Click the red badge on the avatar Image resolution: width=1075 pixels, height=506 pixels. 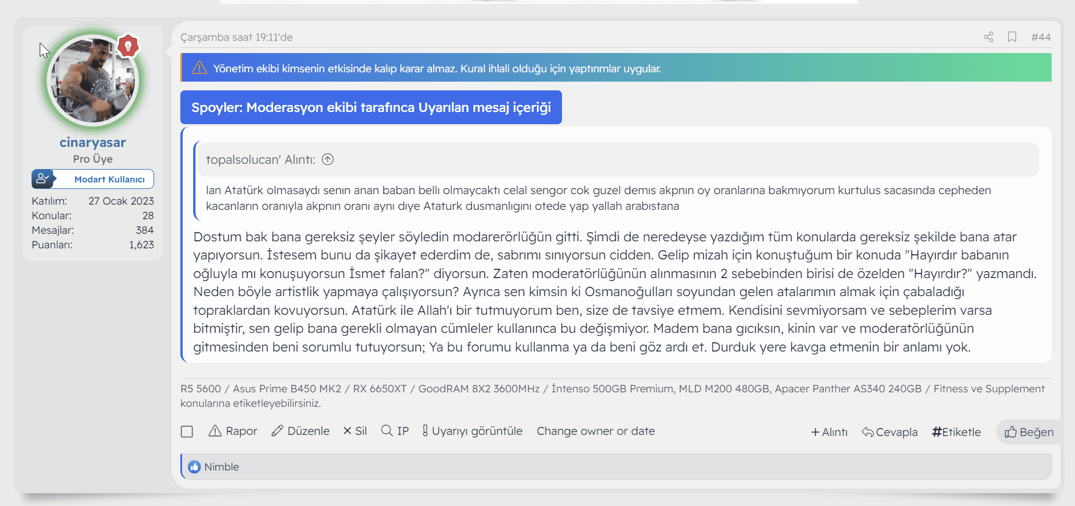tap(128, 45)
